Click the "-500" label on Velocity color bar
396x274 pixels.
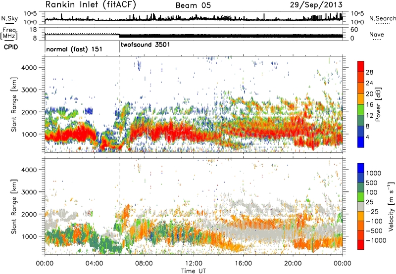pos(374,231)
